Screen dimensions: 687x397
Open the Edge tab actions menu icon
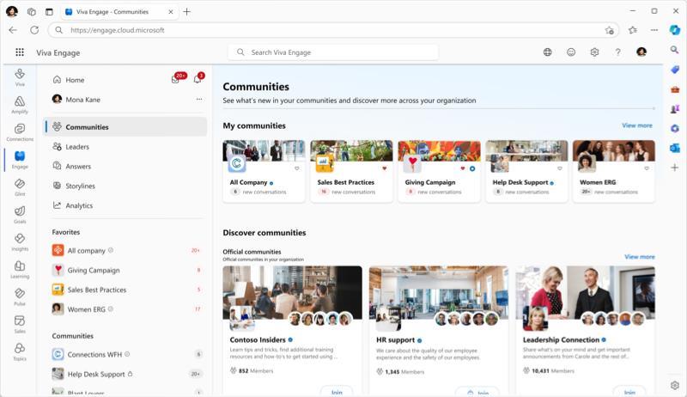[49, 12]
